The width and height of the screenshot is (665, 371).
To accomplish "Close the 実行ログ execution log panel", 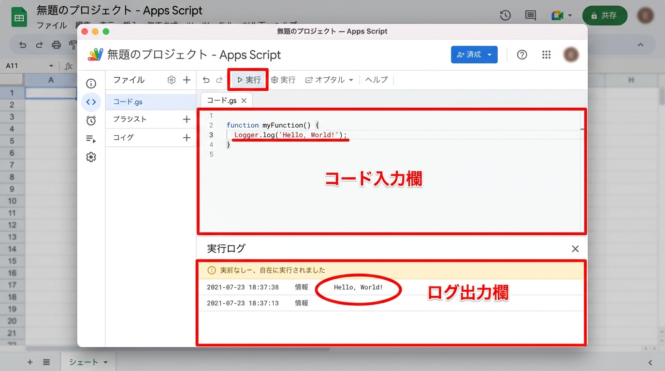I will coord(575,249).
